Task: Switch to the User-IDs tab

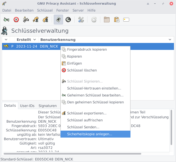Action: 27,106
